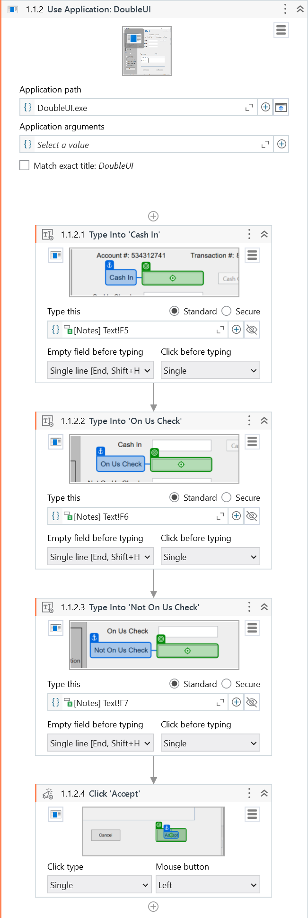This screenshot has height=918, width=308.
Task: Click the plus icon next to Application arguments
Action: [281, 144]
